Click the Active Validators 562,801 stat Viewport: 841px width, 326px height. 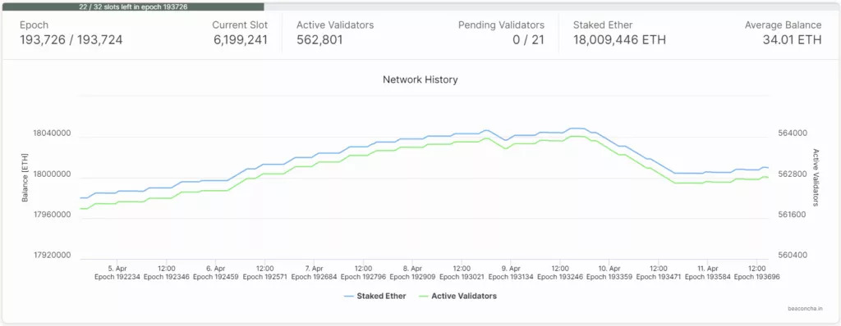pyautogui.click(x=319, y=39)
